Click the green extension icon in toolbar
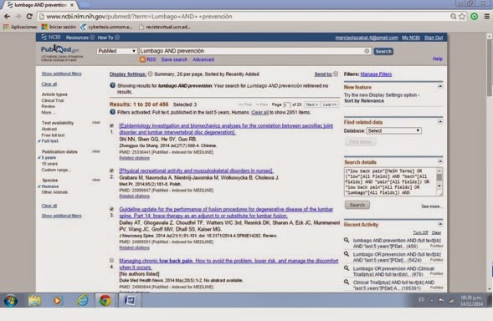This screenshot has width=493, height=321. tap(474, 17)
